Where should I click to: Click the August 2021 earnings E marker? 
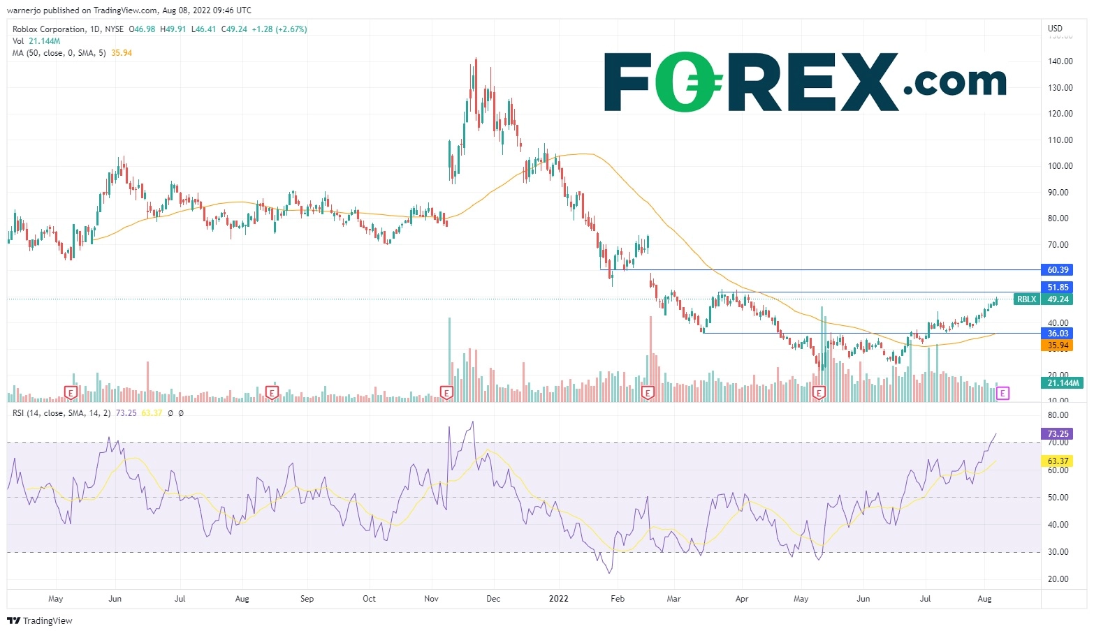point(272,393)
